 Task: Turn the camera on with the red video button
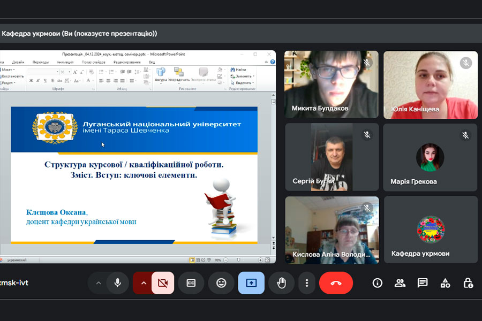(163, 283)
